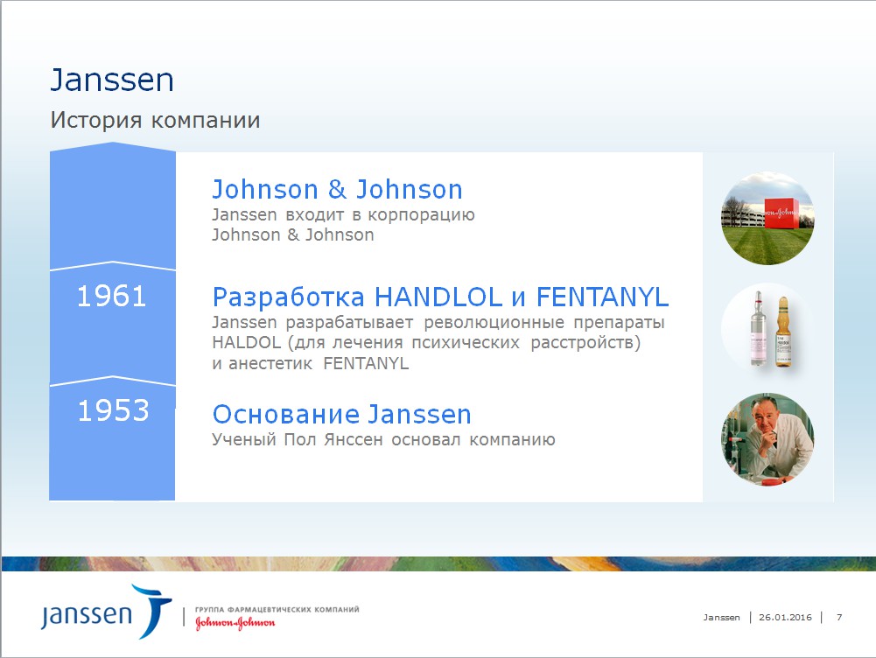The image size is (876, 658).
Task: Click the footer date 26.01.2016
Action: tap(785, 617)
